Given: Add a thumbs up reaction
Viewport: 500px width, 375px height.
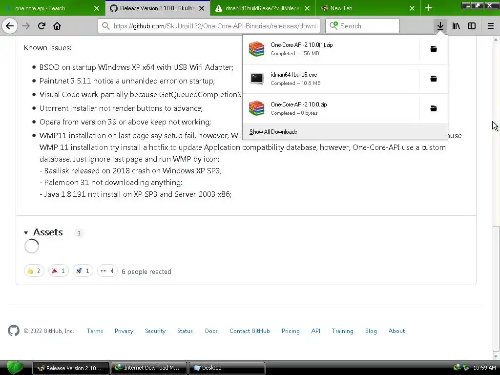Looking at the screenshot, I should coord(34,271).
